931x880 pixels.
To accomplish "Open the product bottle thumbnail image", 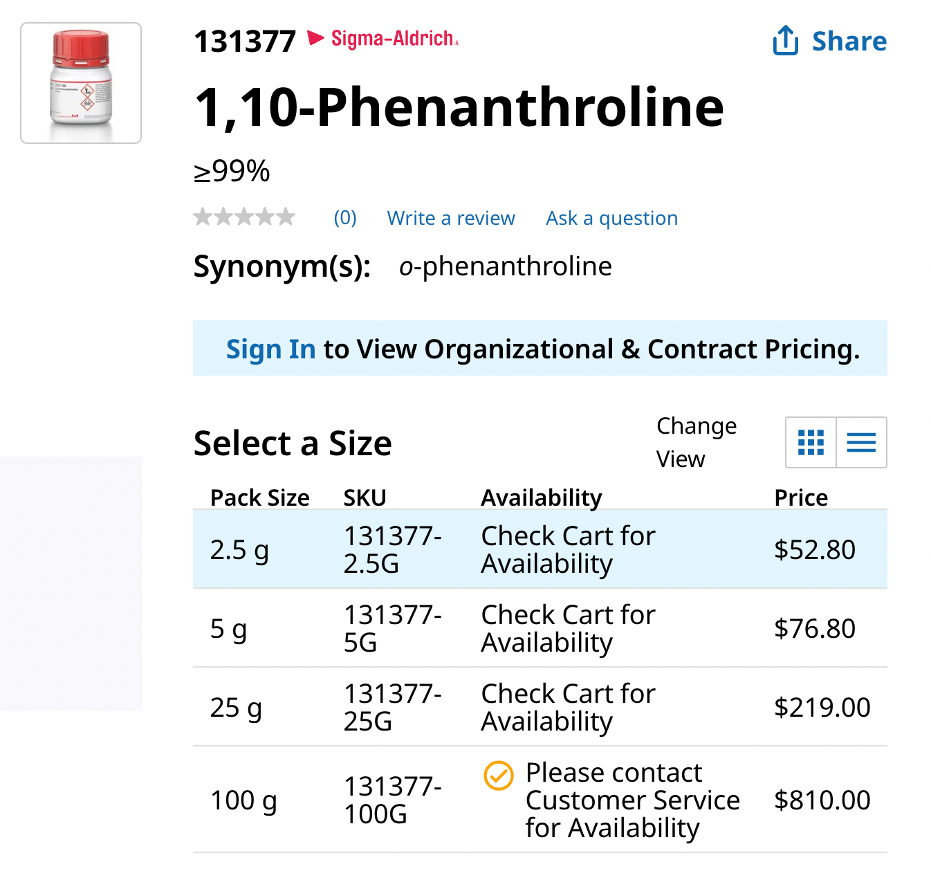I will [x=81, y=83].
